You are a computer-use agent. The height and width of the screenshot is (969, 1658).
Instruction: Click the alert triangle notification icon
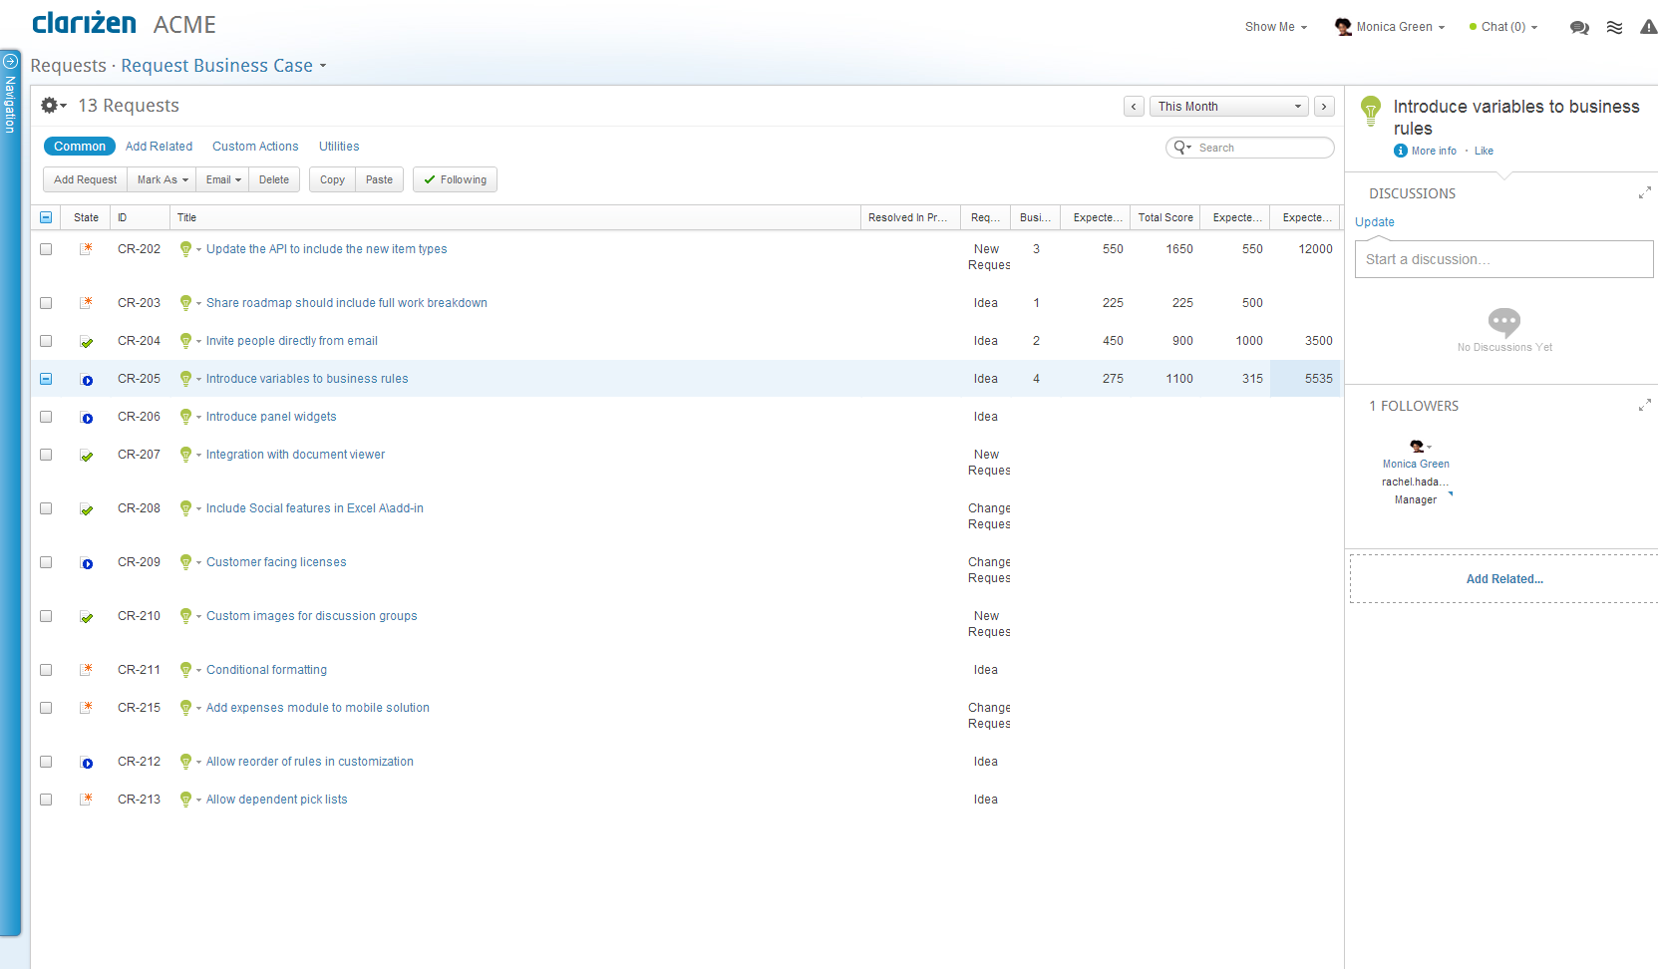click(x=1648, y=28)
